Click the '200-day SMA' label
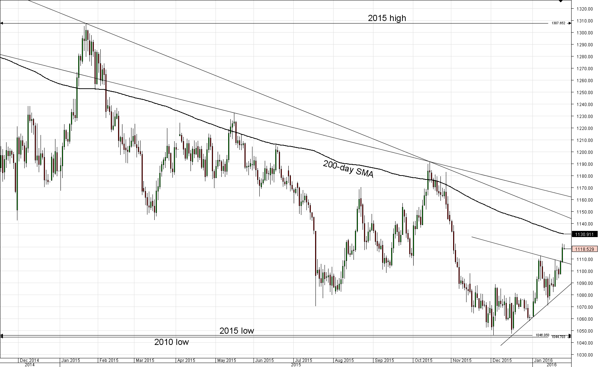598x367 pixels. point(348,169)
